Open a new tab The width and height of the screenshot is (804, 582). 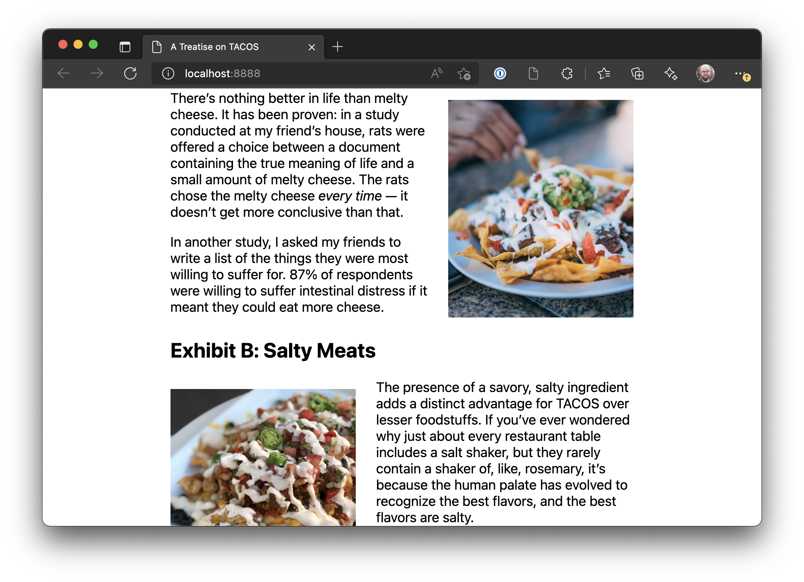pos(337,47)
